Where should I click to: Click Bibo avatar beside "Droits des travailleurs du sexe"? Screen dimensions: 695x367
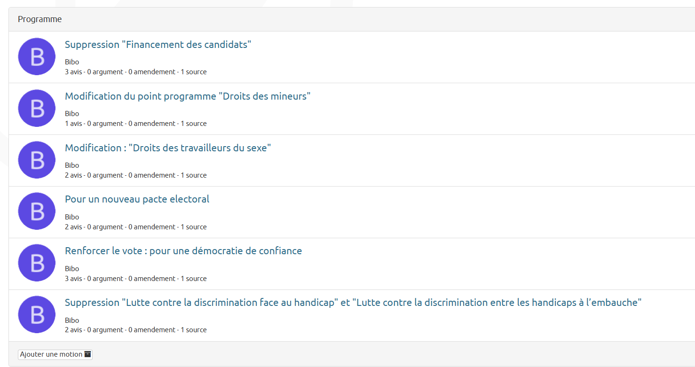tap(37, 160)
